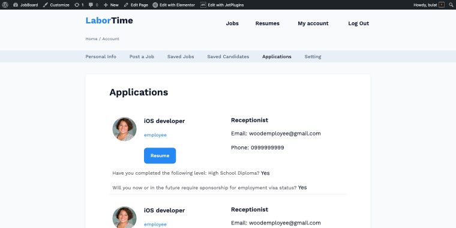
Task: Click Edit Page in admin bar
Action: click(136, 5)
